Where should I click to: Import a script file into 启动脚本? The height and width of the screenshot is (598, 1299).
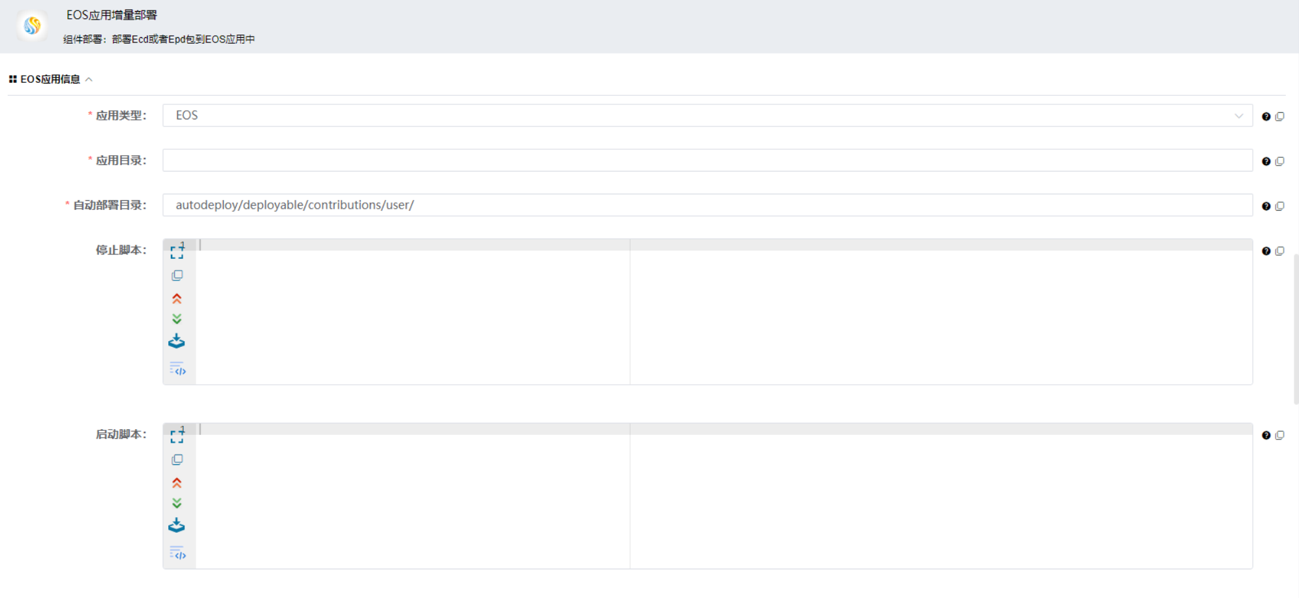coord(177,525)
